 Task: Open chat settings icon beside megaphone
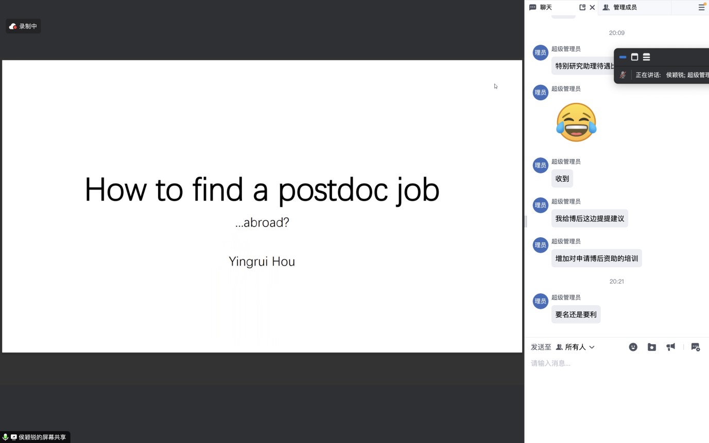695,347
